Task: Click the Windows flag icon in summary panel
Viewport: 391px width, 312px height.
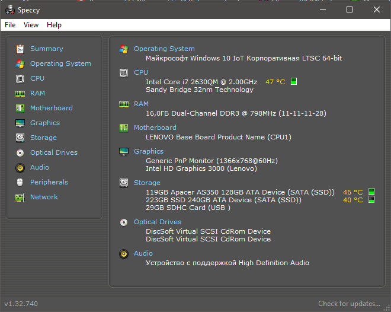Action: [x=124, y=49]
